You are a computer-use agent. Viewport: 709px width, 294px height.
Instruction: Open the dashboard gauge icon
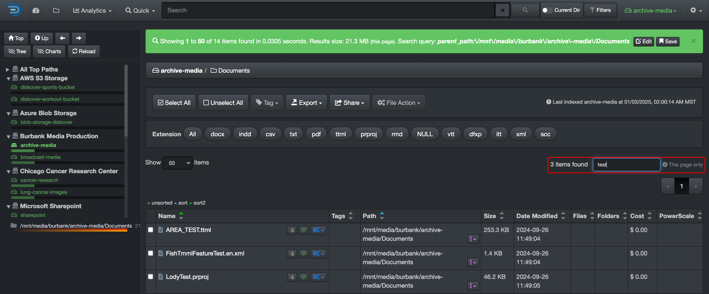click(36, 10)
